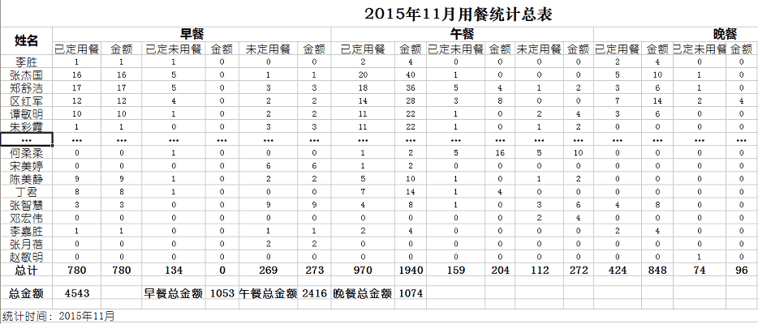Click the 晚餐总金额 value 1074

(x=411, y=293)
